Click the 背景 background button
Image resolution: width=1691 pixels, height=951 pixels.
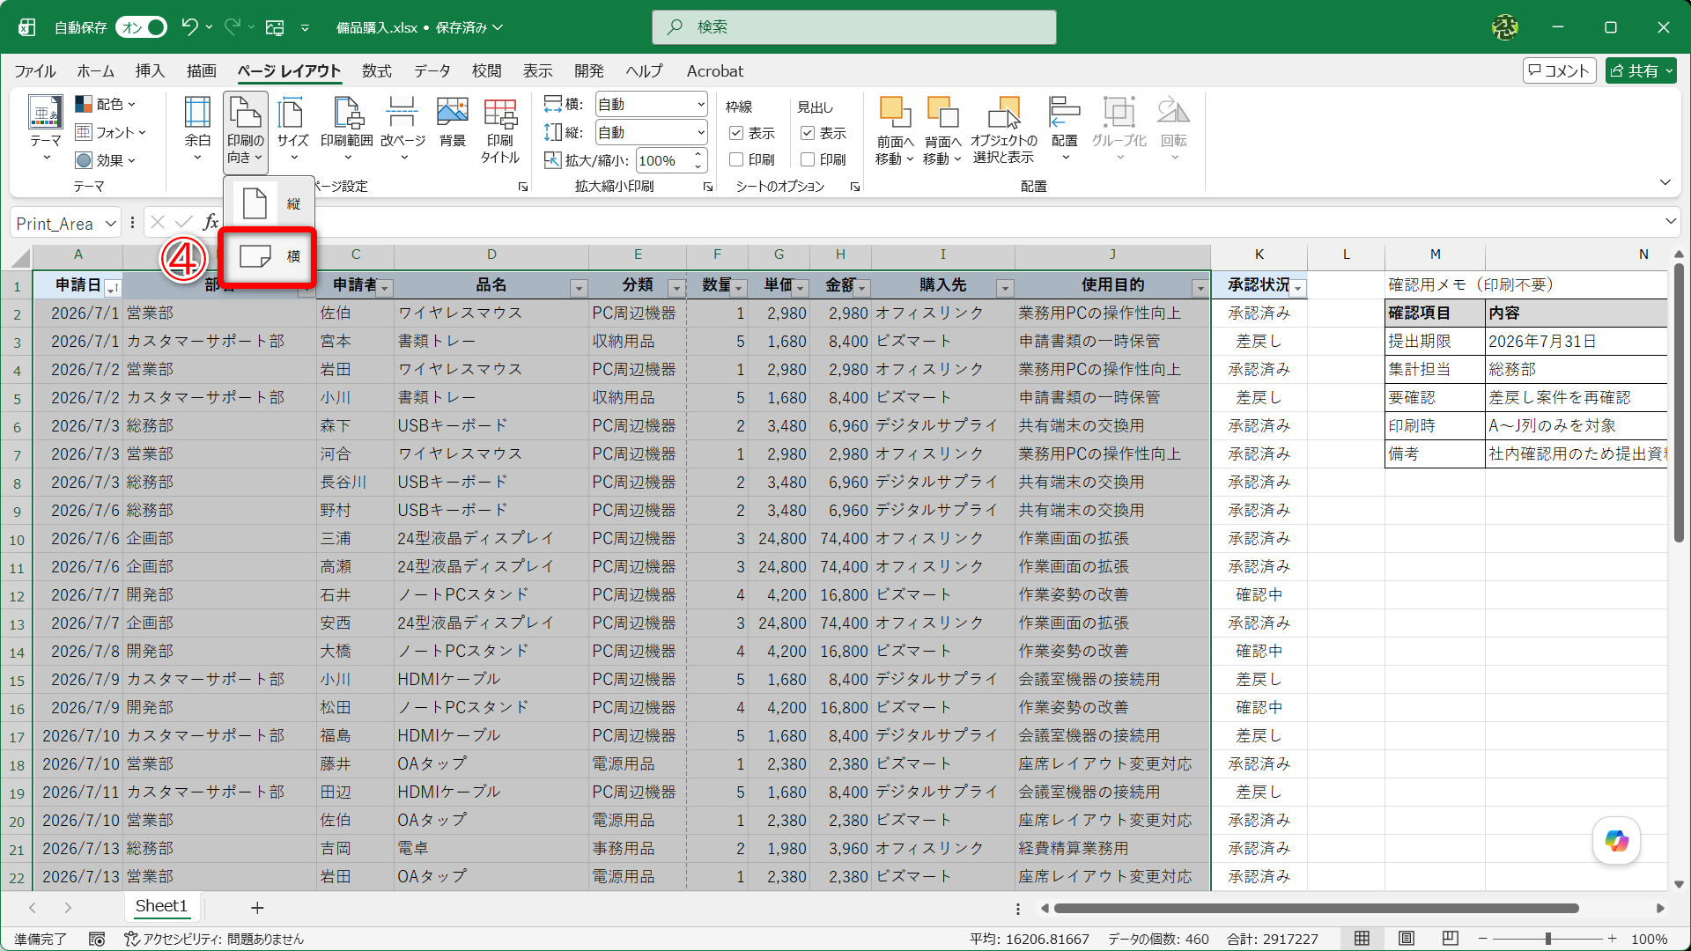coord(452,123)
